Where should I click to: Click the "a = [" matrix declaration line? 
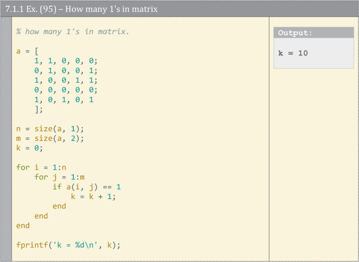point(27,51)
